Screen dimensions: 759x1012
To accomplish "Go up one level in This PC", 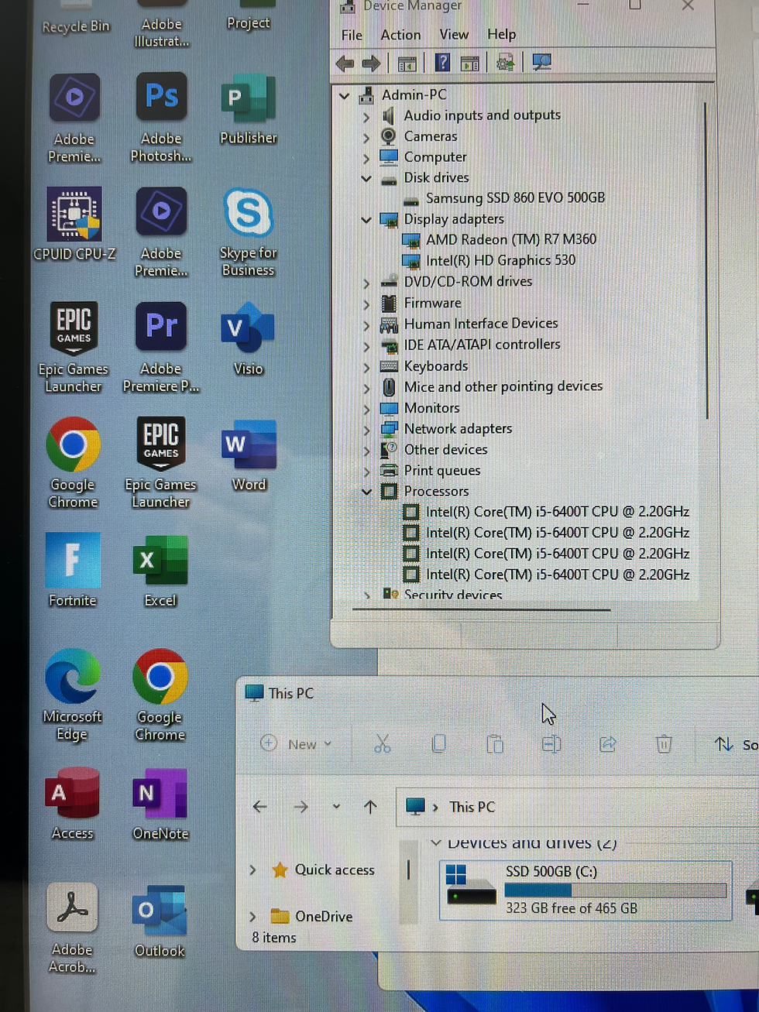I will [x=370, y=807].
